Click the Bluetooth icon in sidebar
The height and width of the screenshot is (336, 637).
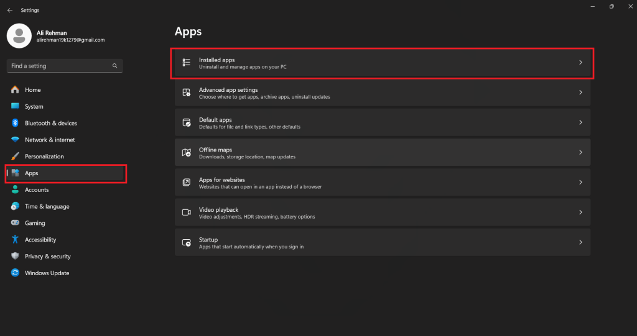tap(15, 123)
